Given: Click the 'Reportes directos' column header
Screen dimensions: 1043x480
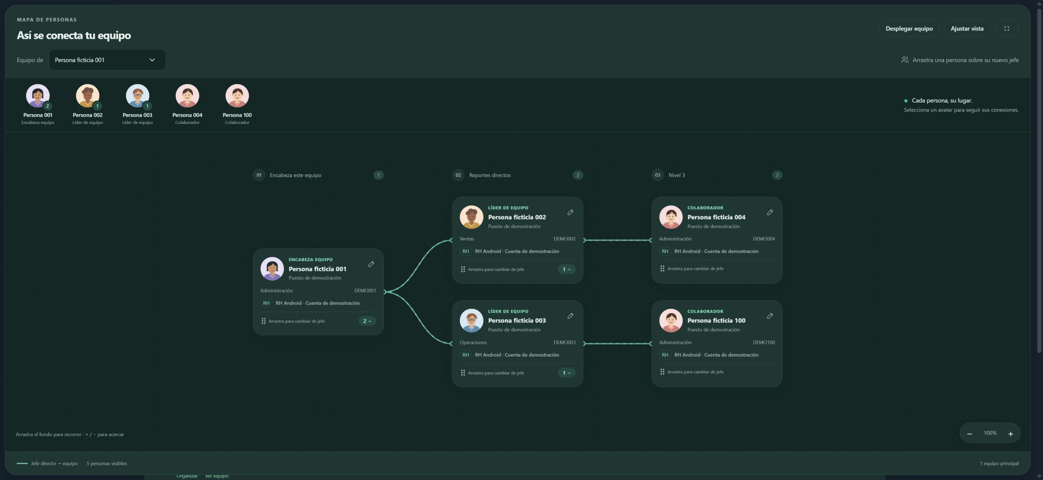Looking at the screenshot, I should click(x=490, y=175).
